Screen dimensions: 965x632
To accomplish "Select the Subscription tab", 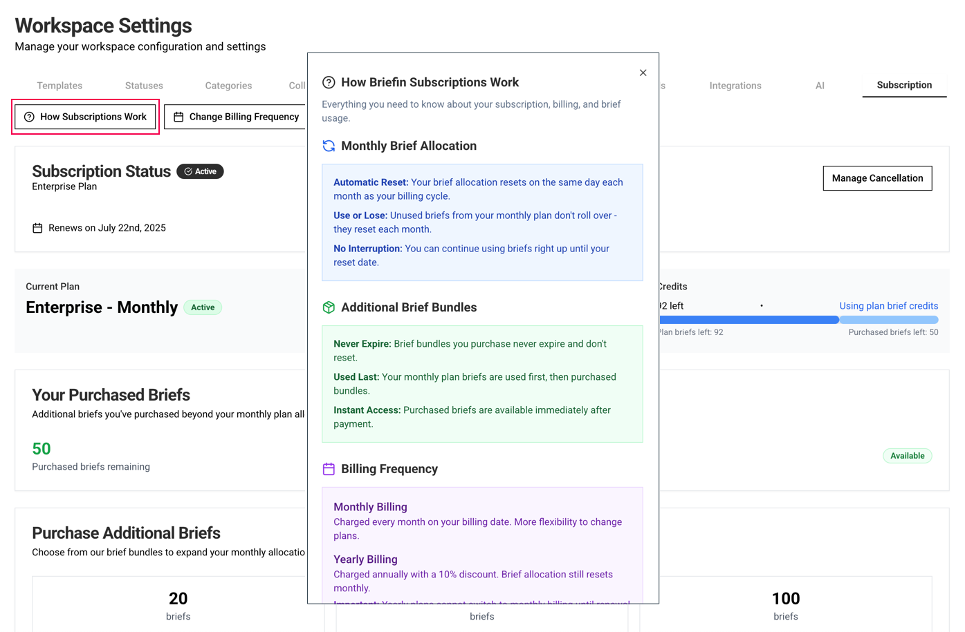I will point(904,85).
